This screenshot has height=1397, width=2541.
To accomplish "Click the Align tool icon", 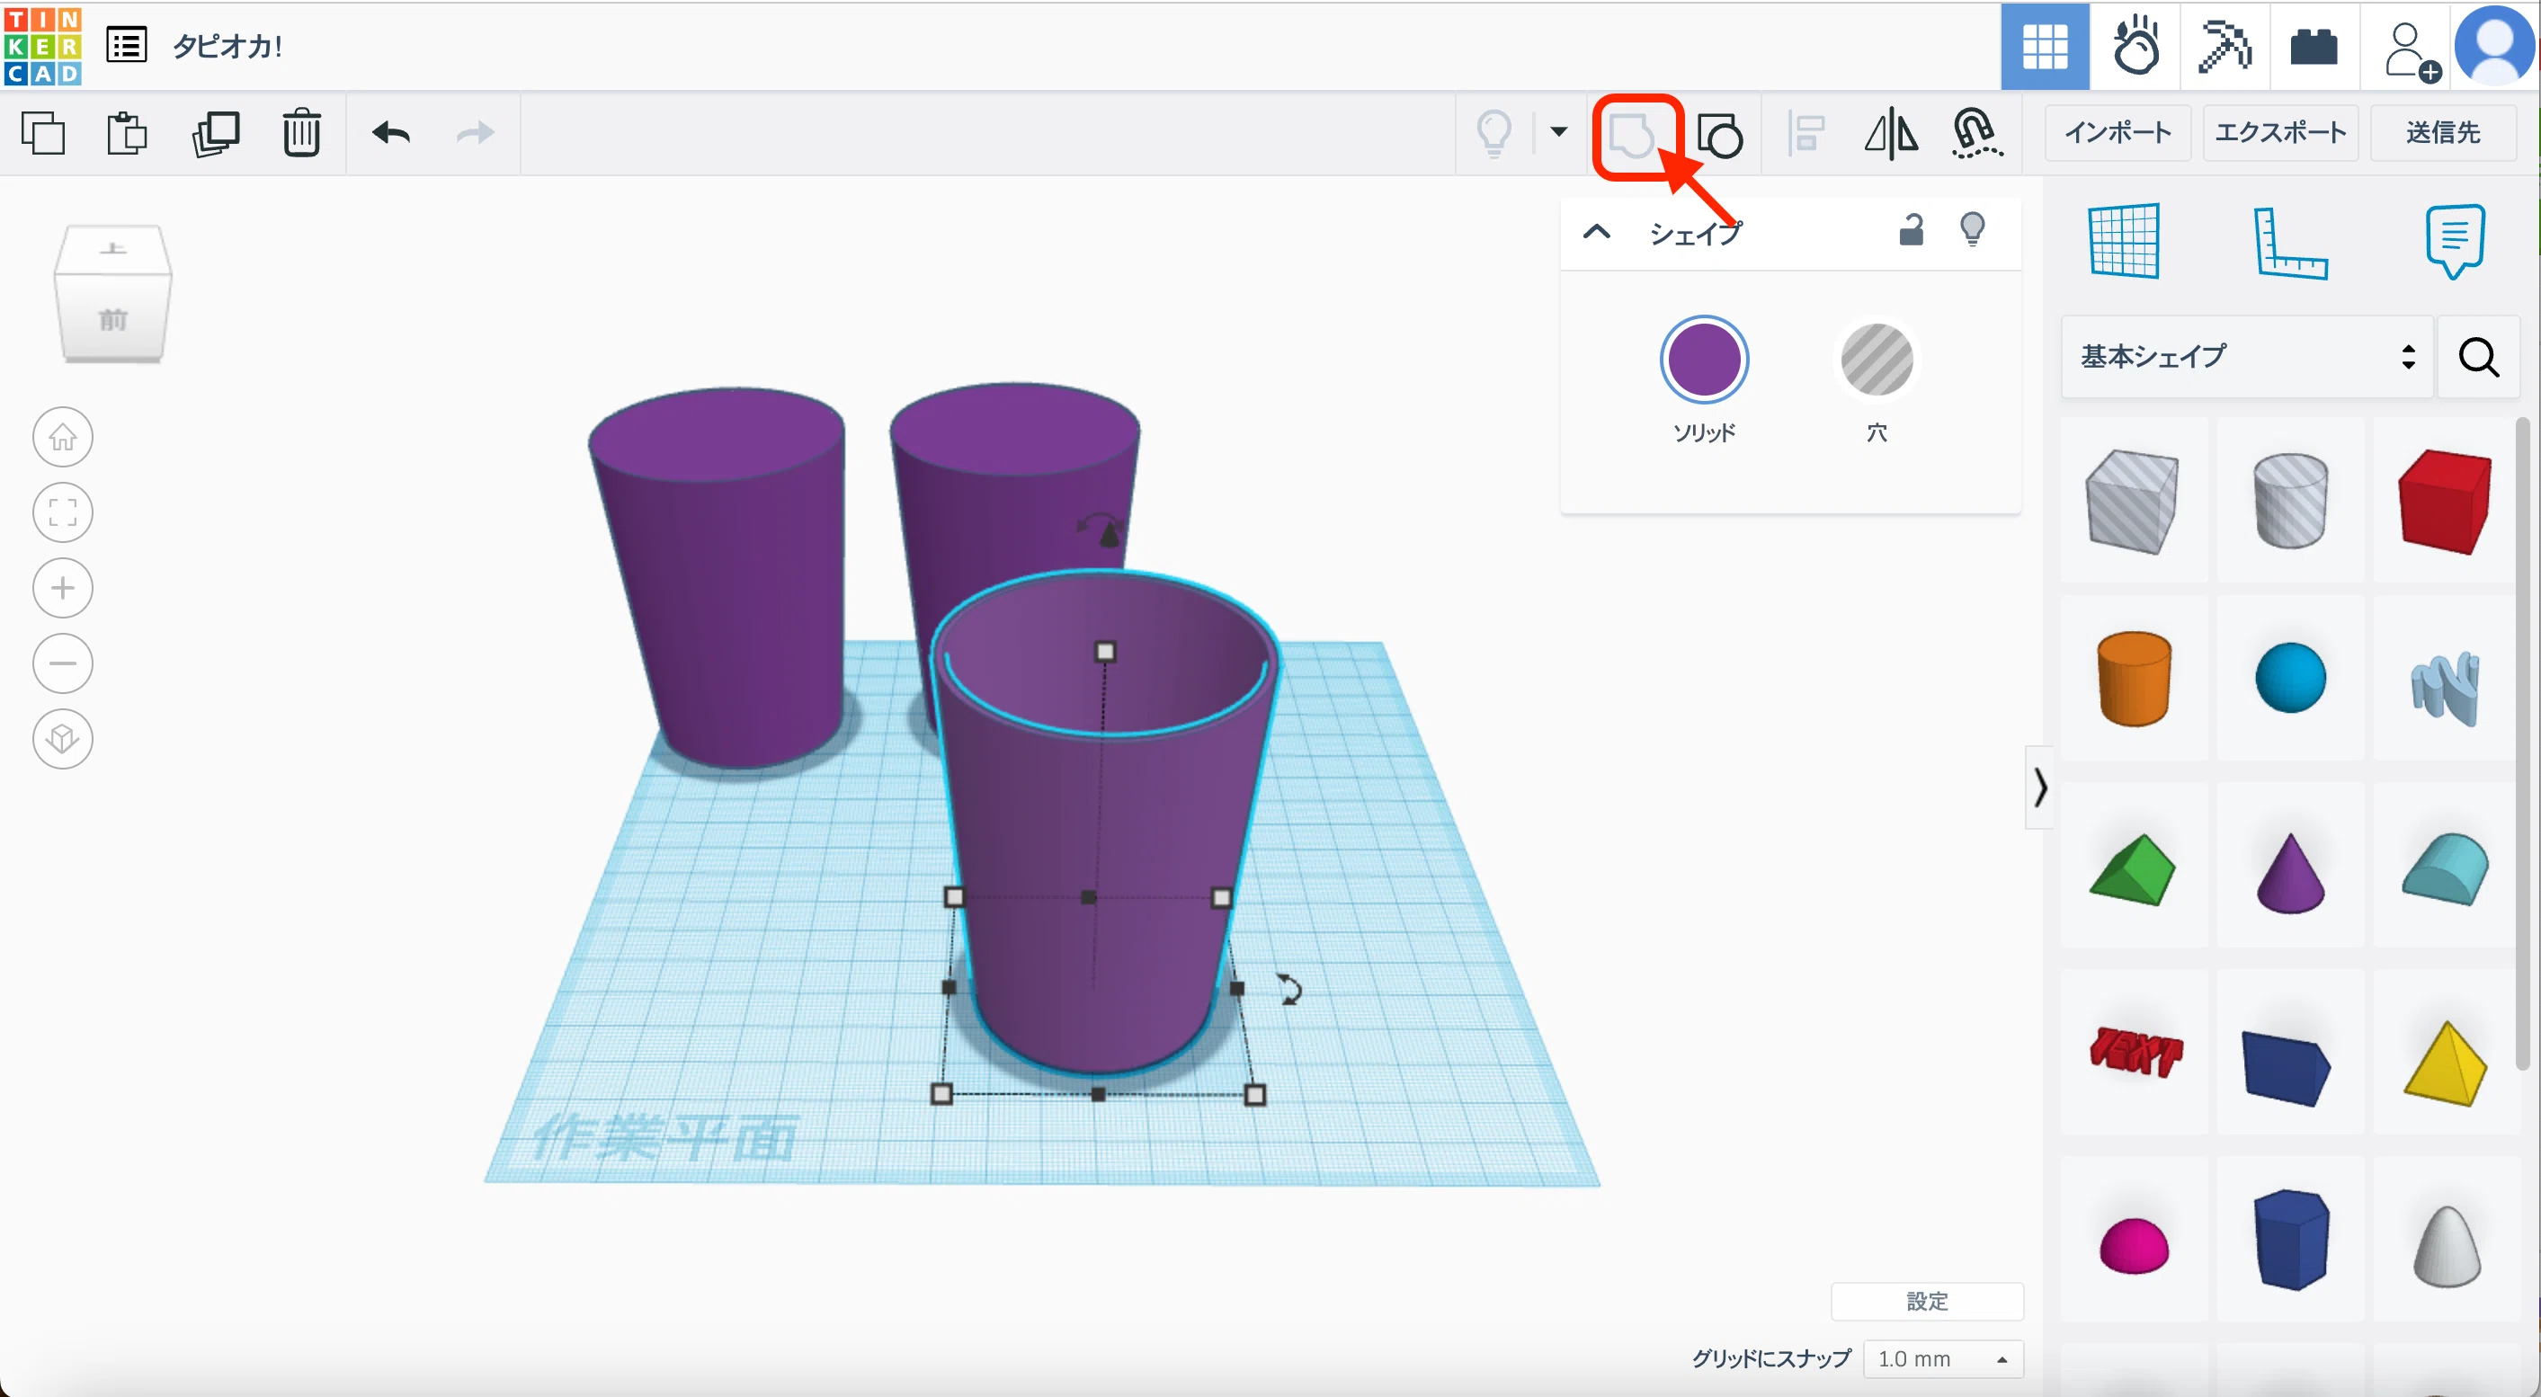I will click(x=1806, y=134).
